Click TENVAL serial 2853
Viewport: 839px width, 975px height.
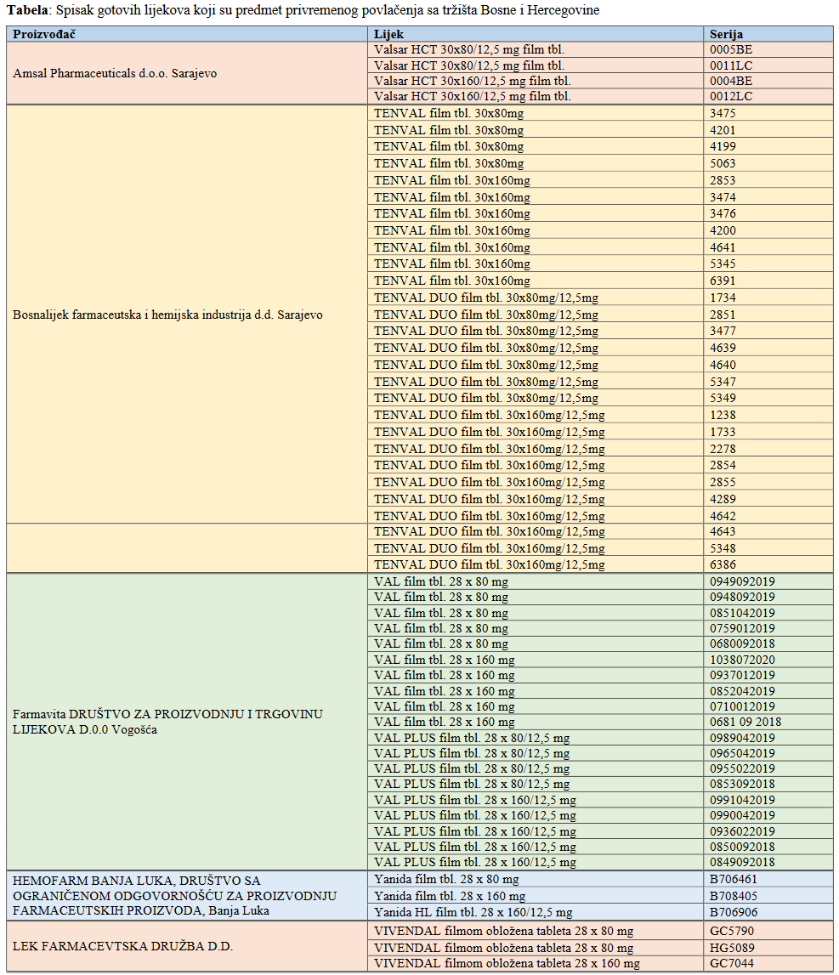tap(723, 180)
